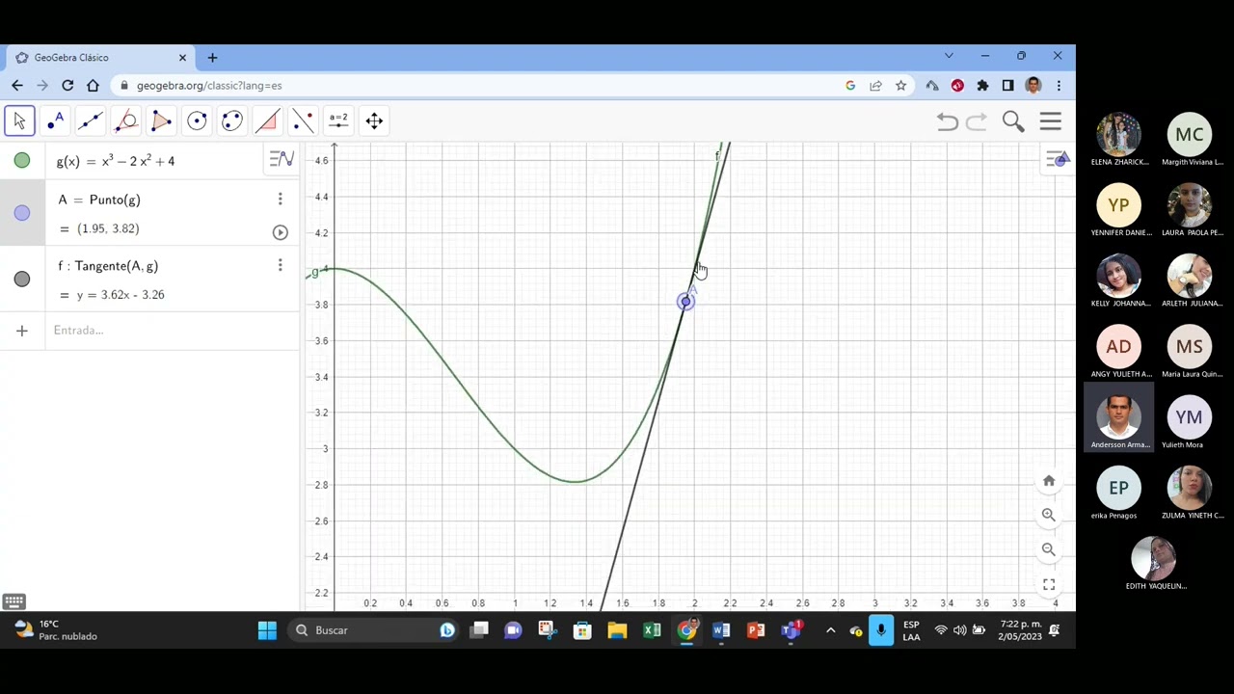Viewport: 1234px width, 694px height.
Task: Reload the page
Action: pos(67,86)
